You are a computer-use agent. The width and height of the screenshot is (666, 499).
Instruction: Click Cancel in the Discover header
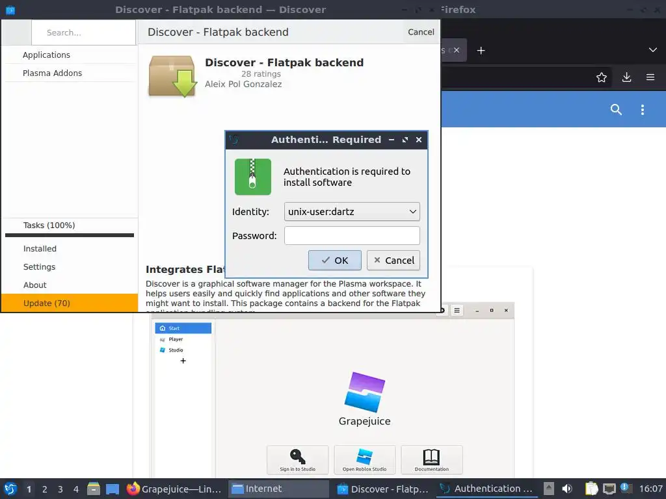tap(421, 32)
